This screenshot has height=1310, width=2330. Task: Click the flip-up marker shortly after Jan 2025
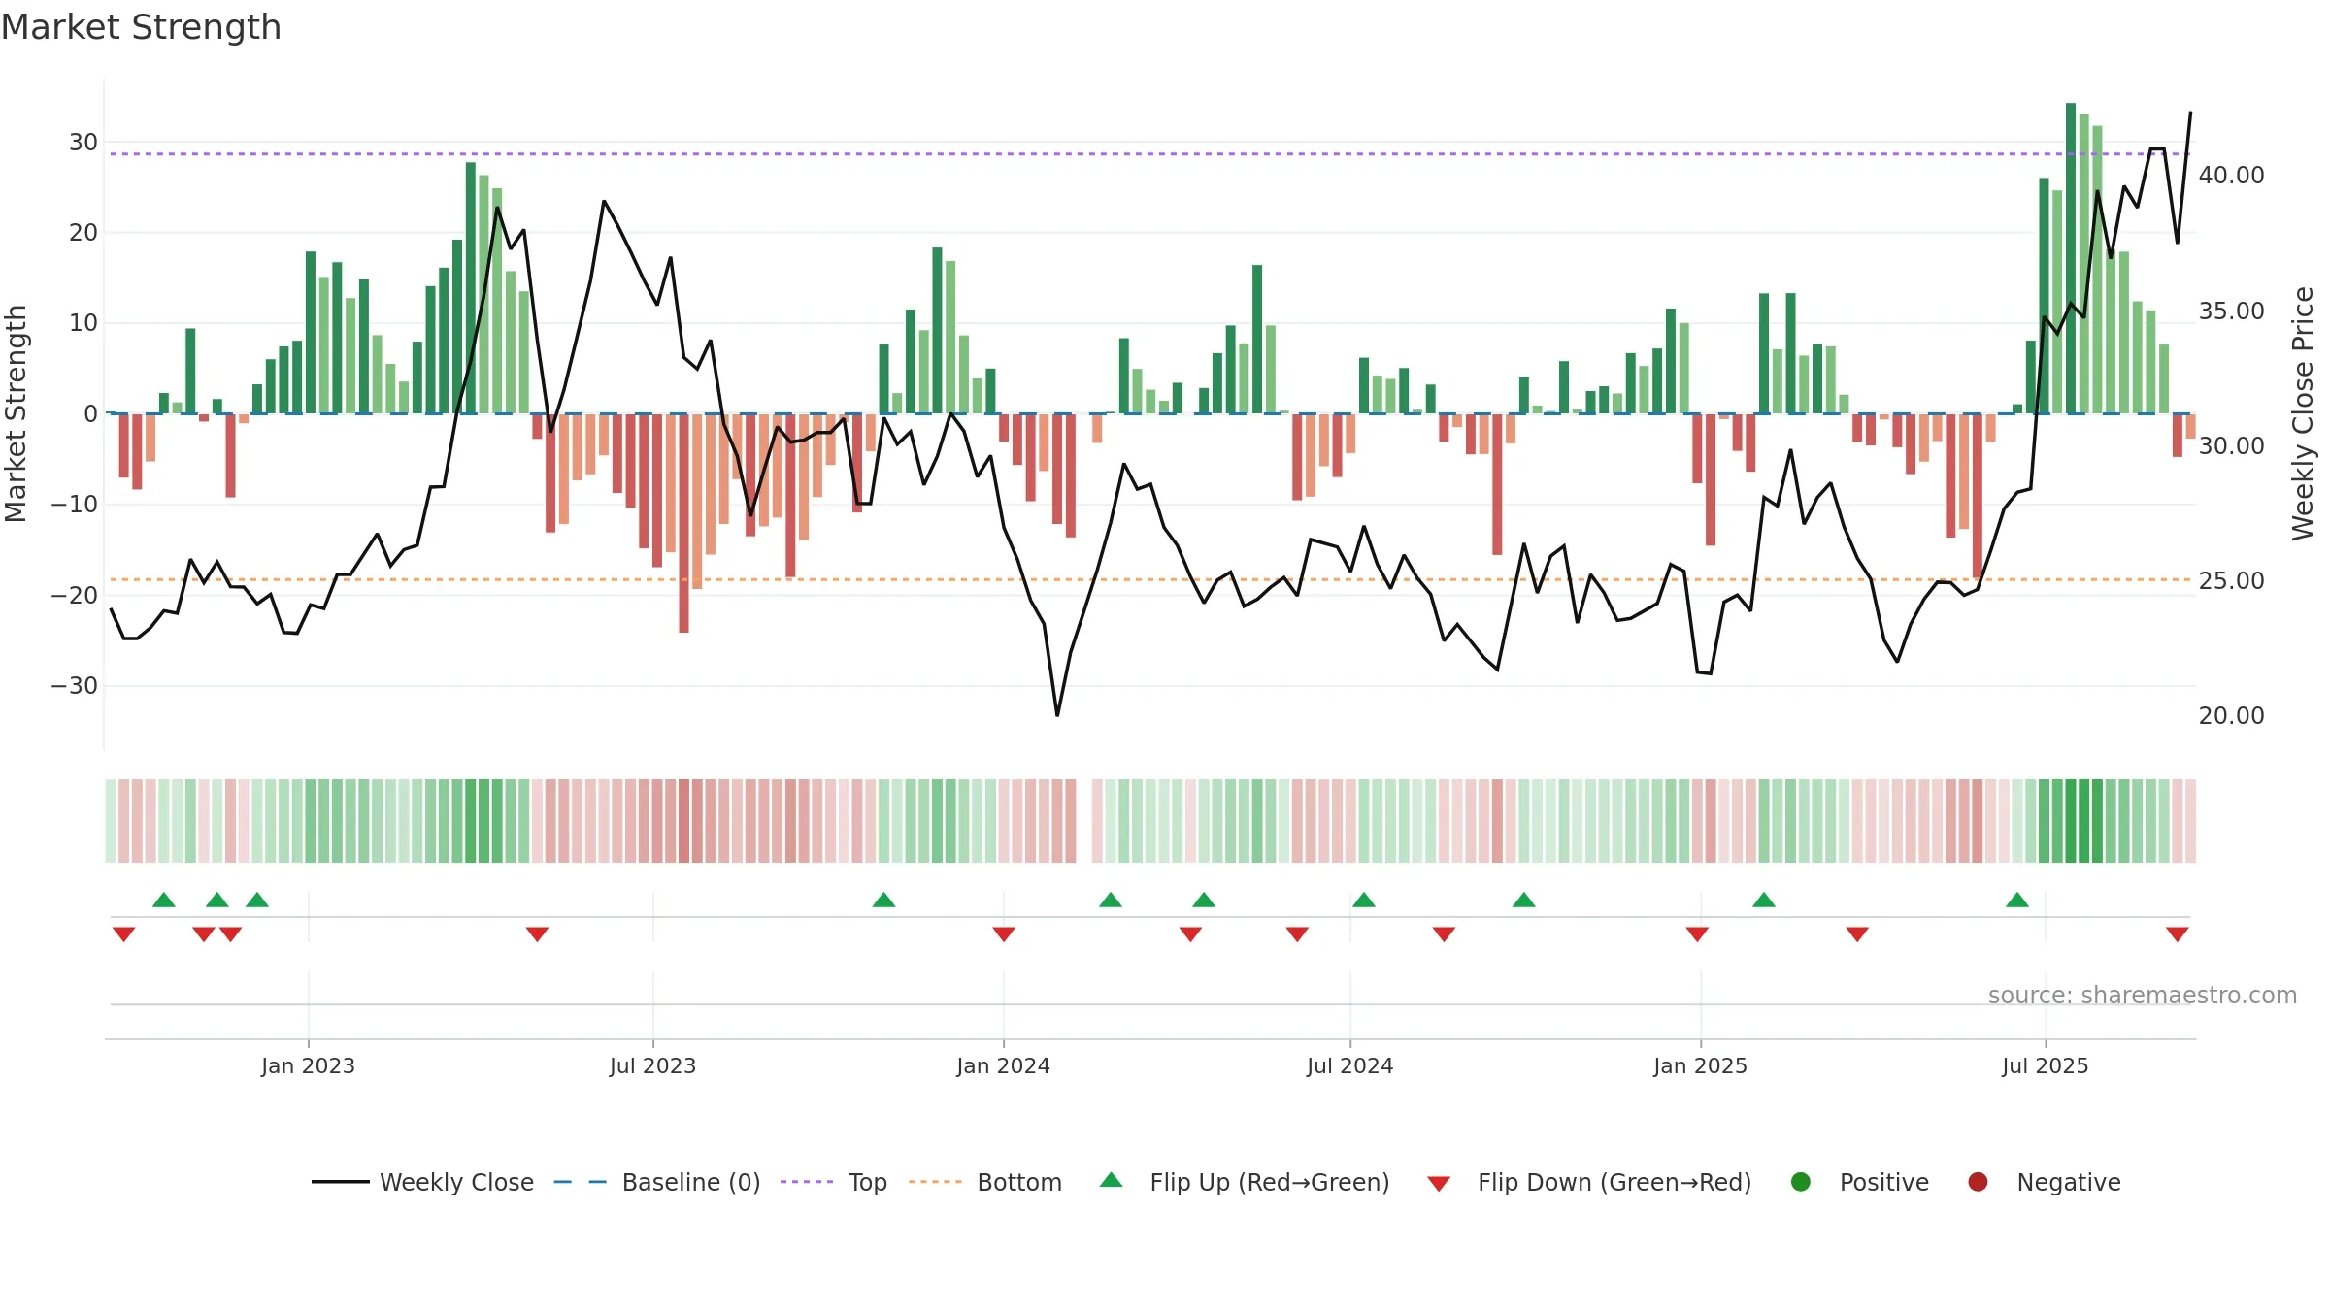(1764, 900)
